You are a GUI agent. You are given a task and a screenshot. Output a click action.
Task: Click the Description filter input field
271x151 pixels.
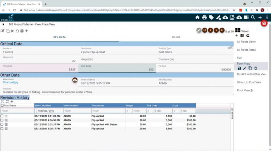coord(108,111)
